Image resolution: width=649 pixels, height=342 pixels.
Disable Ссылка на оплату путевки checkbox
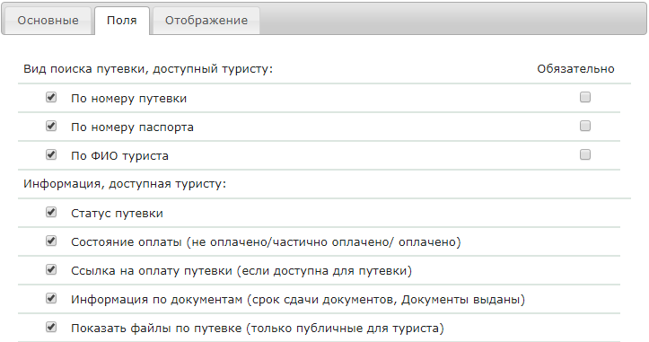[51, 270]
